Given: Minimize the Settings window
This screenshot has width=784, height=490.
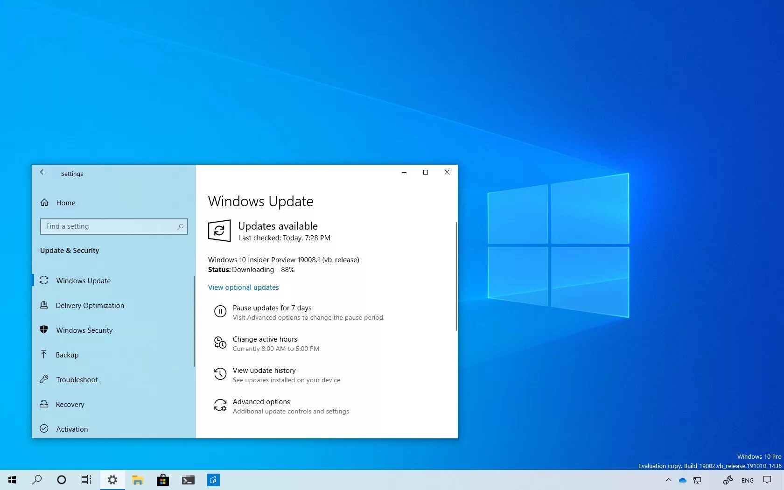Looking at the screenshot, I should point(404,172).
